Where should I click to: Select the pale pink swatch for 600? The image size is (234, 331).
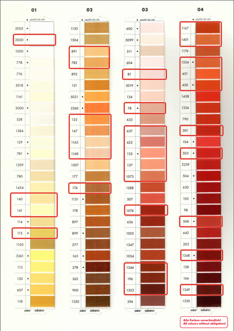point(152,29)
